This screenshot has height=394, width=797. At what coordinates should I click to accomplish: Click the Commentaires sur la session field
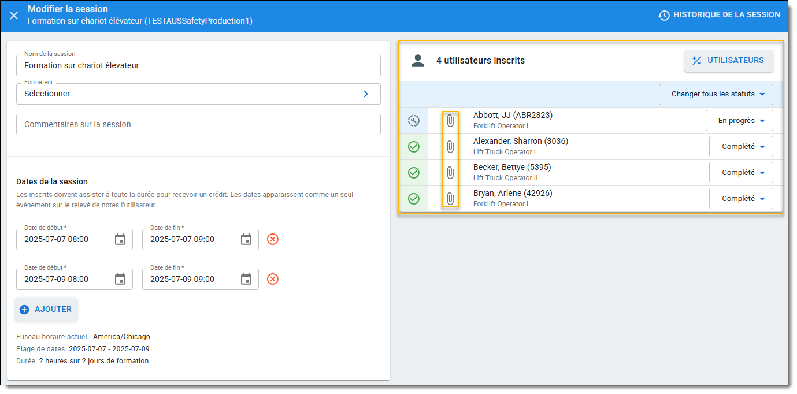point(198,124)
